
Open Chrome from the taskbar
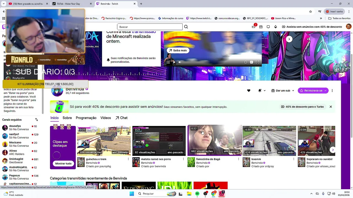pos(213,194)
